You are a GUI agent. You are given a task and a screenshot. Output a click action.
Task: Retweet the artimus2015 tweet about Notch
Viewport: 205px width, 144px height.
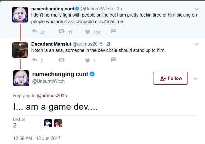[62, 60]
